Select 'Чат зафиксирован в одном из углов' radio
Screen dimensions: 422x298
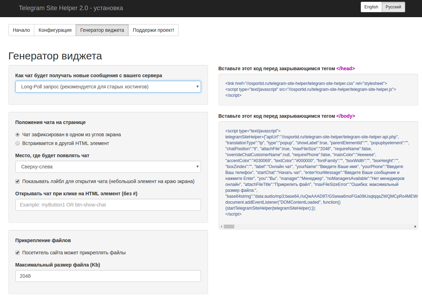pos(18,135)
